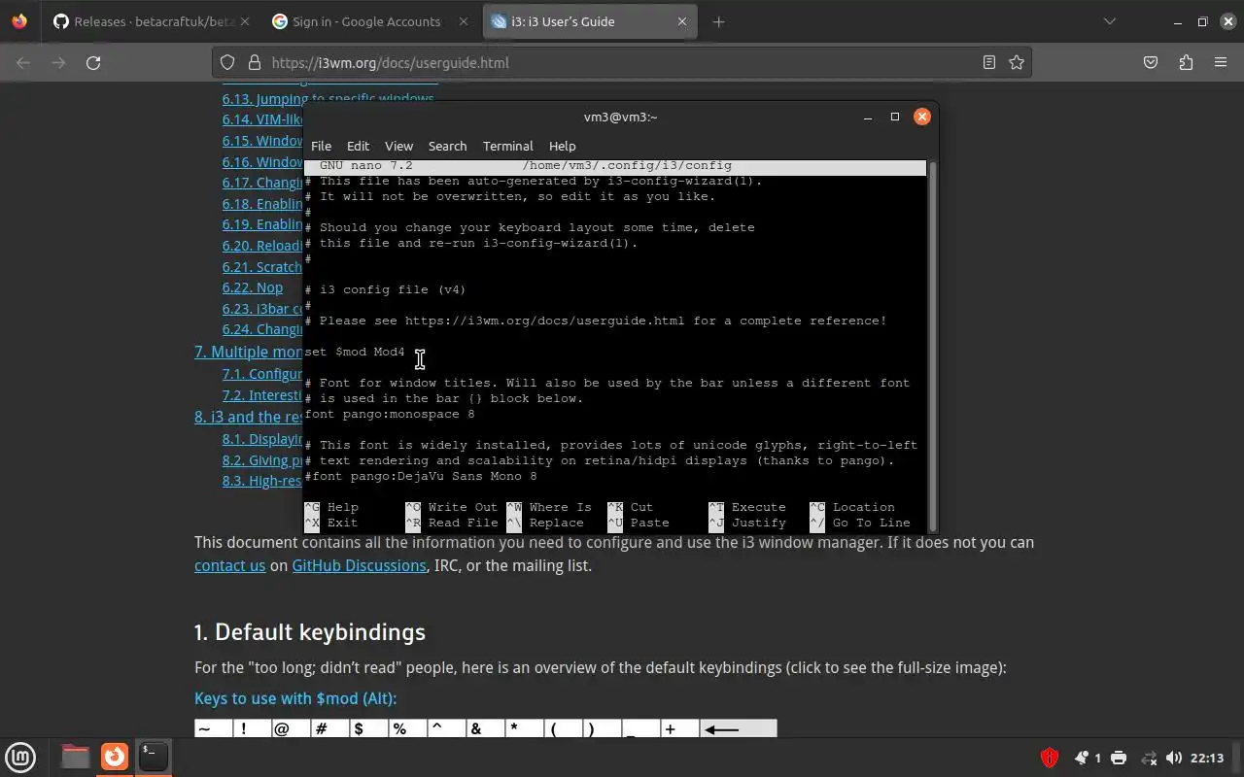Open the terminal Search menu

[x=447, y=146]
